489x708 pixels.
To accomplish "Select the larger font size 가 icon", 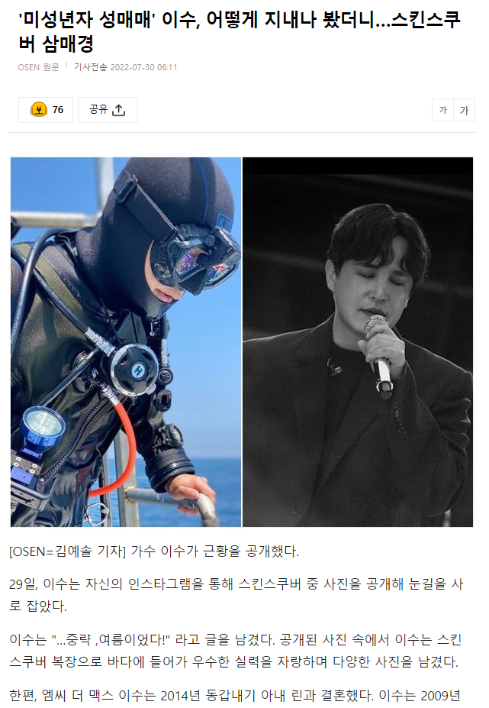I will [464, 110].
